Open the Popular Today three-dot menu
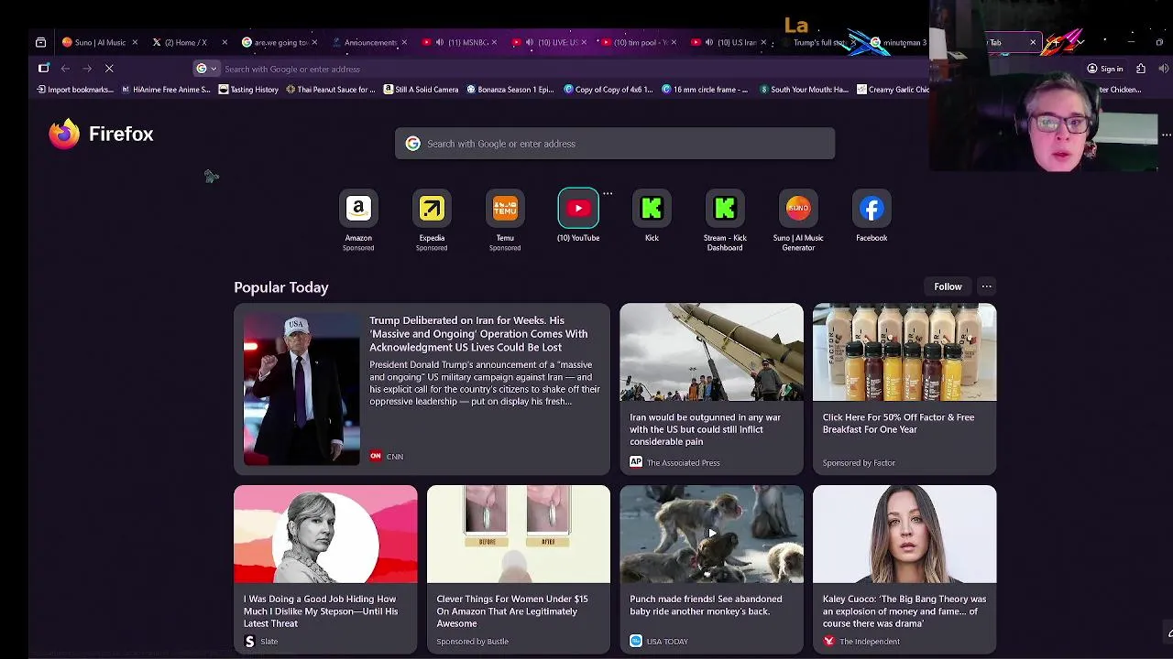 987,286
